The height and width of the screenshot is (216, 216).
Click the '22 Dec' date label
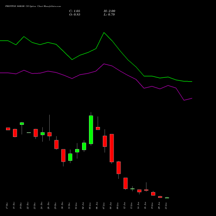28,206
